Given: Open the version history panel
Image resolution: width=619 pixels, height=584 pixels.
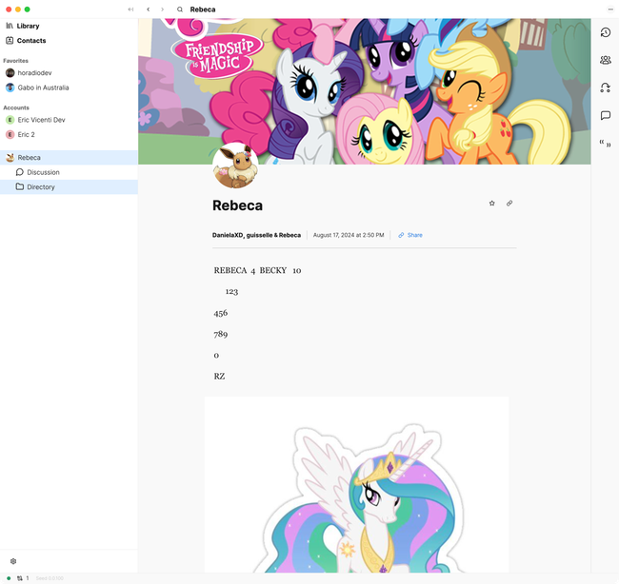Looking at the screenshot, I should 605,33.
